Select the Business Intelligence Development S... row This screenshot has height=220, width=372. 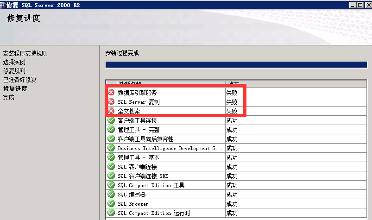pos(170,148)
